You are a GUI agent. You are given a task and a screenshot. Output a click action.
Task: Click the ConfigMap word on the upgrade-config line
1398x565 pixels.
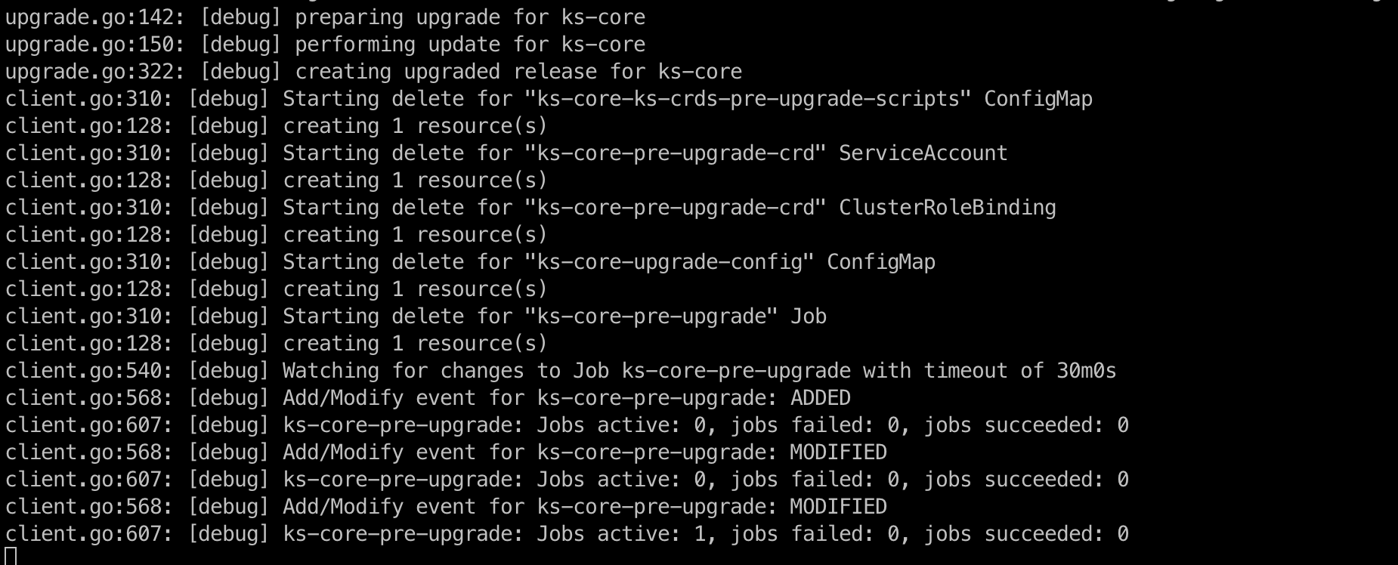881,262
